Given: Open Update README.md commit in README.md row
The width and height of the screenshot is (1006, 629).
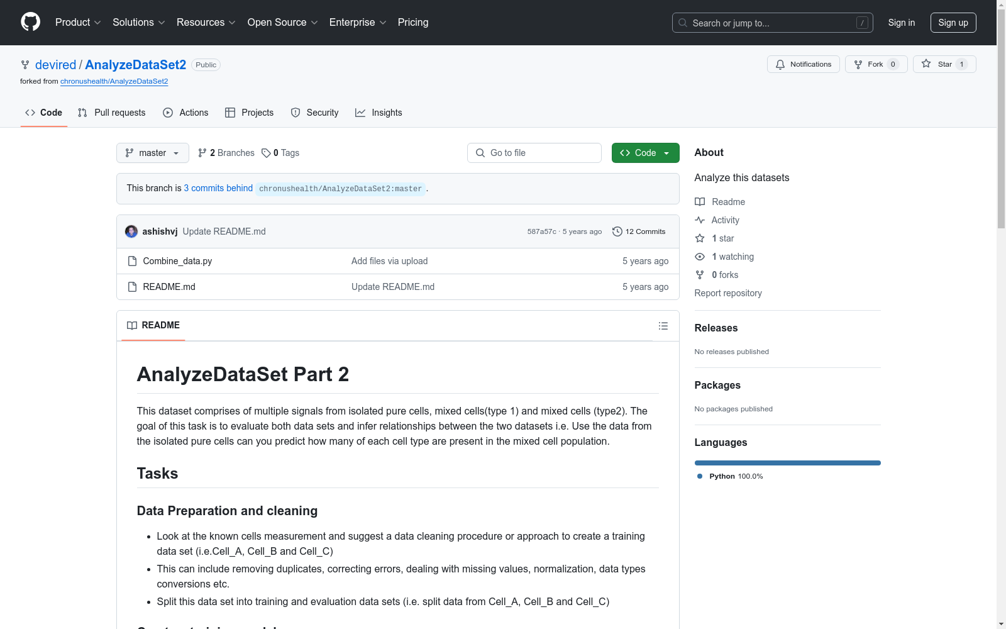Looking at the screenshot, I should (393, 287).
